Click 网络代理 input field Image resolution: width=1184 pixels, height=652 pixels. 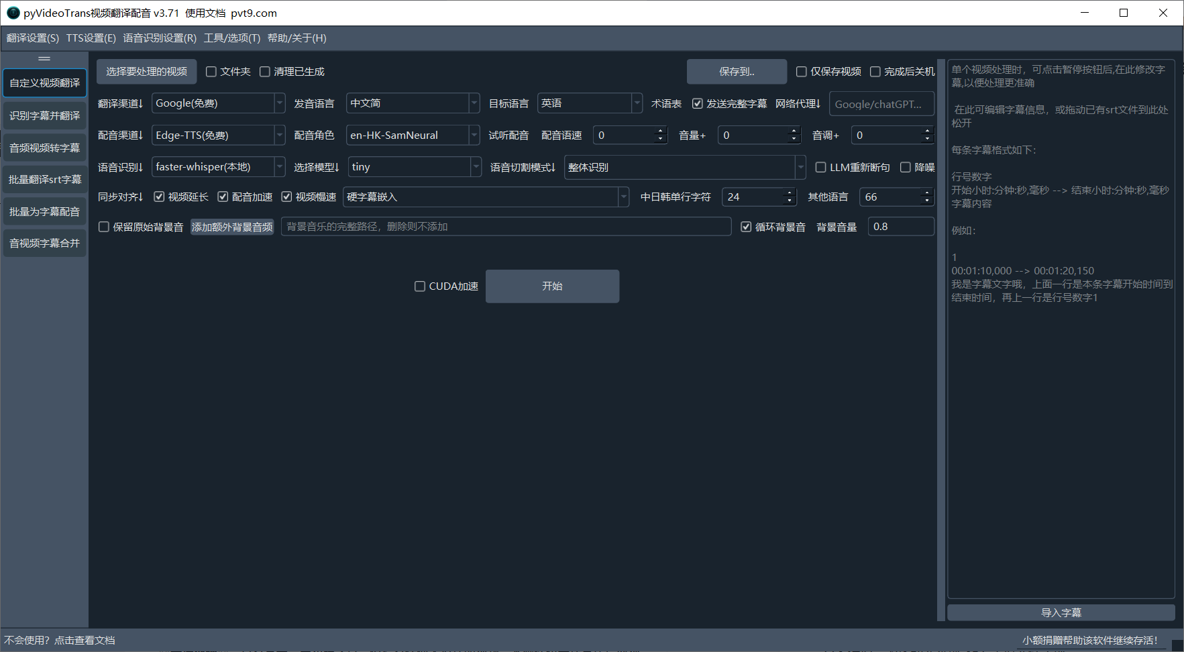pyautogui.click(x=881, y=105)
